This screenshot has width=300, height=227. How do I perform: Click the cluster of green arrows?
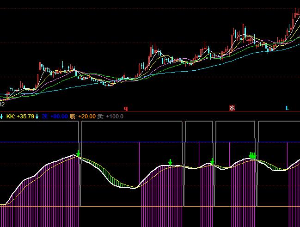252,155
